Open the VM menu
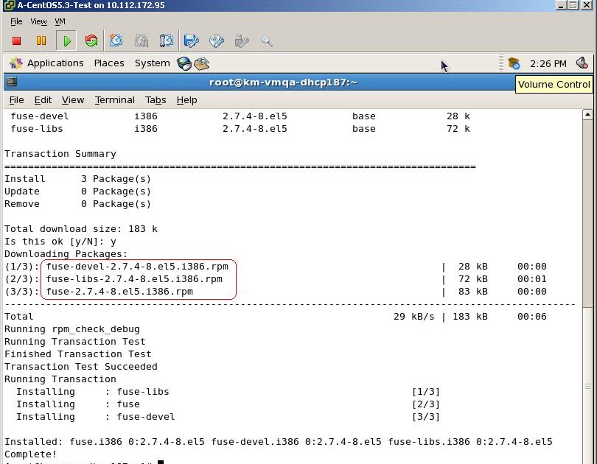The image size is (597, 464). 60,21
